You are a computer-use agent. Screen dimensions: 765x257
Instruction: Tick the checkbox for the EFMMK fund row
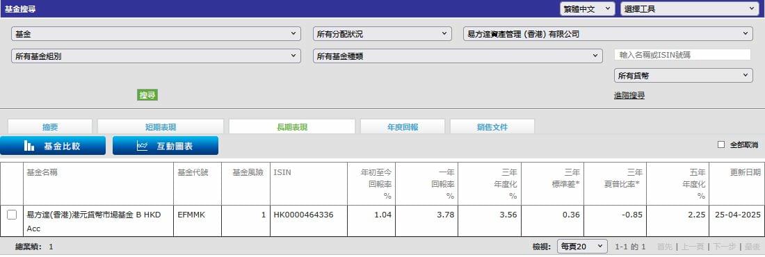12,215
